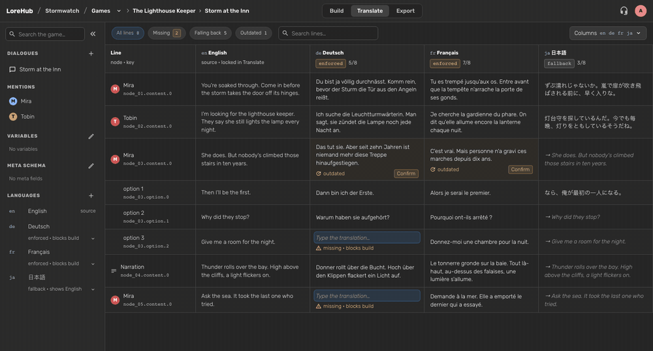
Task: Focus Search the game field
Action: tap(45, 34)
